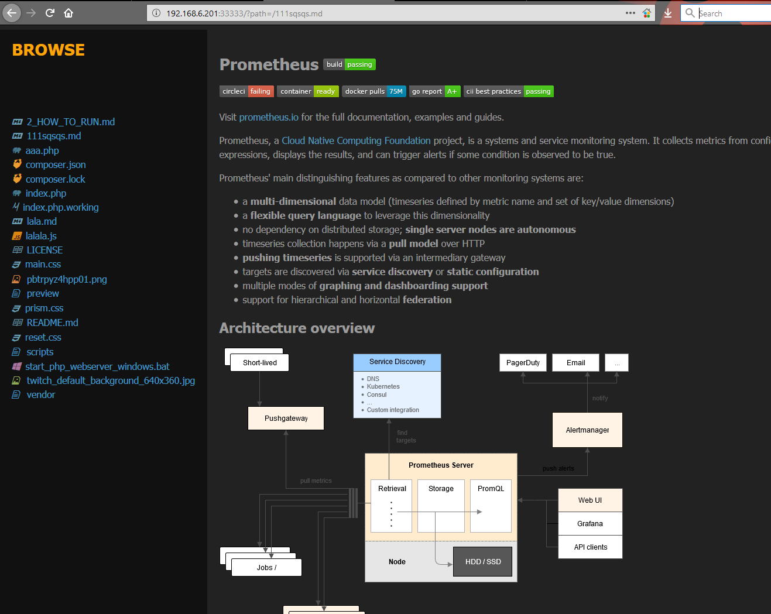This screenshot has width=771, height=614.
Task: Click the folder icon beside vendor
Action: point(16,395)
